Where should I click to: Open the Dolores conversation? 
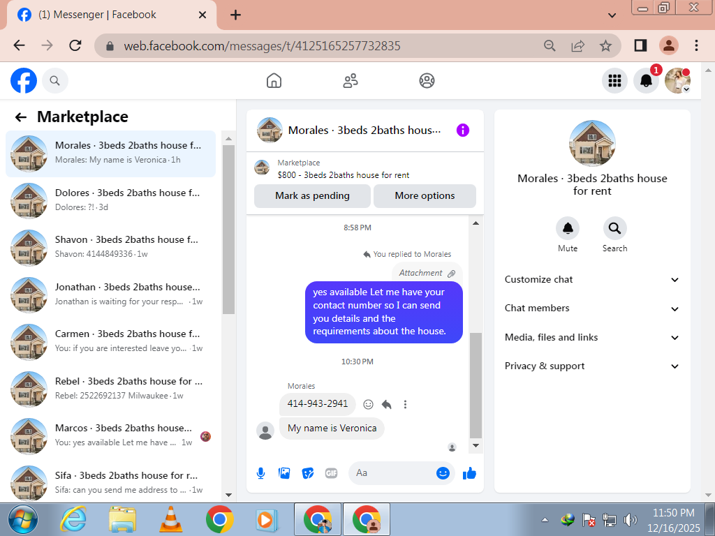click(110, 200)
